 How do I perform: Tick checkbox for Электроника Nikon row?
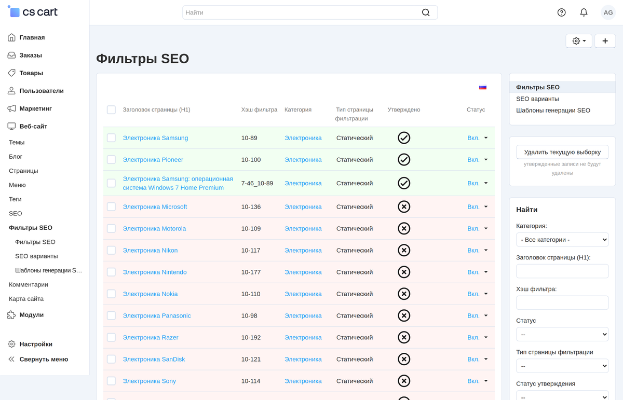point(111,251)
